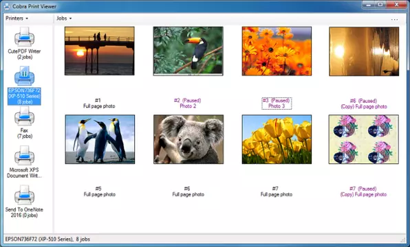
Task: Open the three-dots overflow menu
Action: pos(394,20)
